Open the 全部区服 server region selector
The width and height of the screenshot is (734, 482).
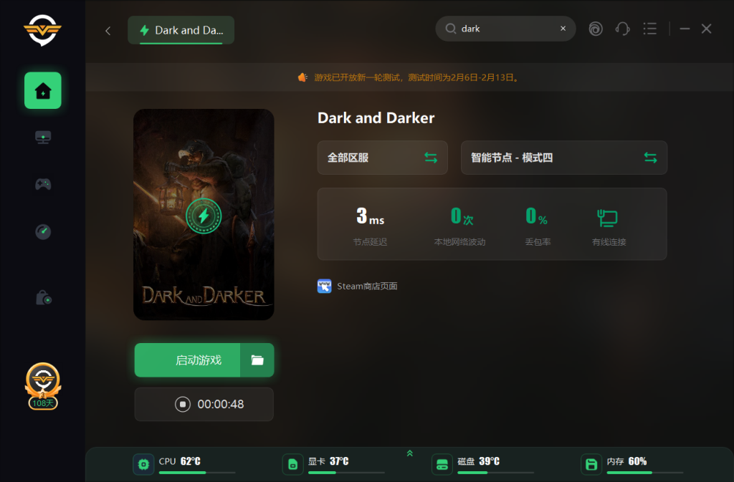click(383, 158)
